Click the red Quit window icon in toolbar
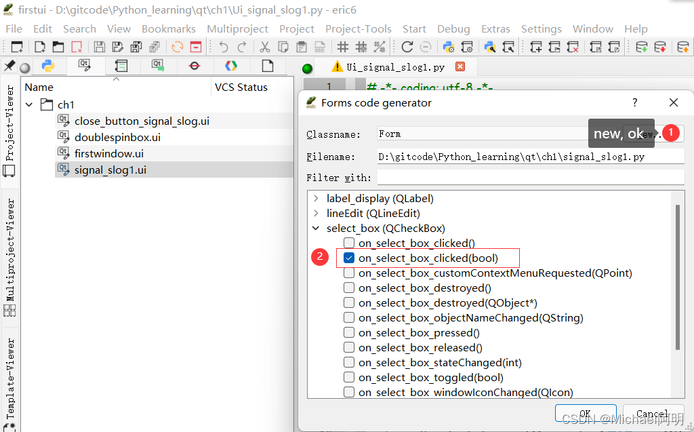 click(196, 47)
